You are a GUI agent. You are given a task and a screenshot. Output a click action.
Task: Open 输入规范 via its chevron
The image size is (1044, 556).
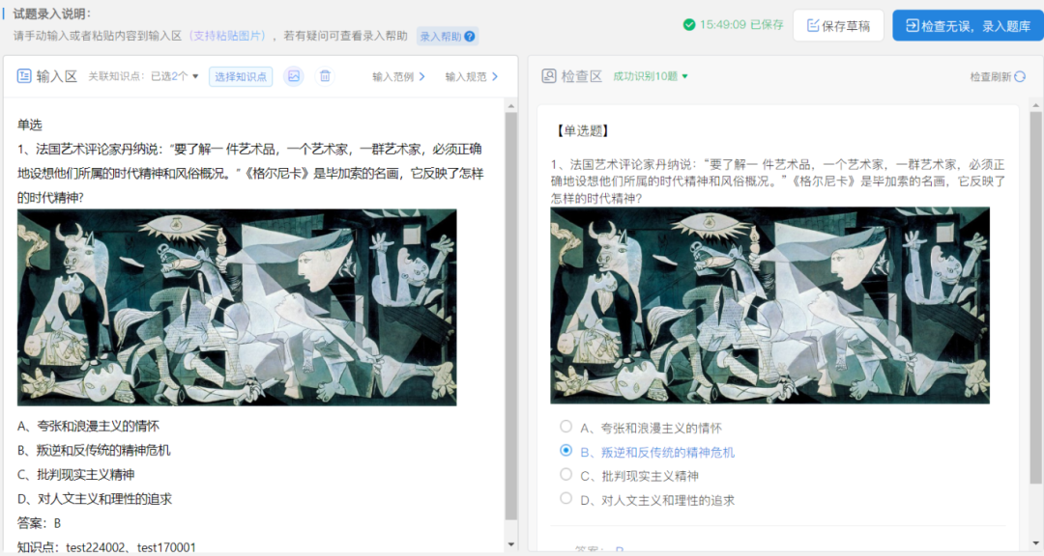click(495, 76)
